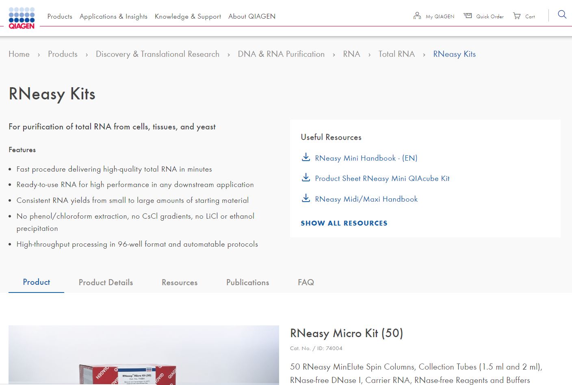
Task: Open the Knowledge & Support dropdown
Action: tap(188, 17)
